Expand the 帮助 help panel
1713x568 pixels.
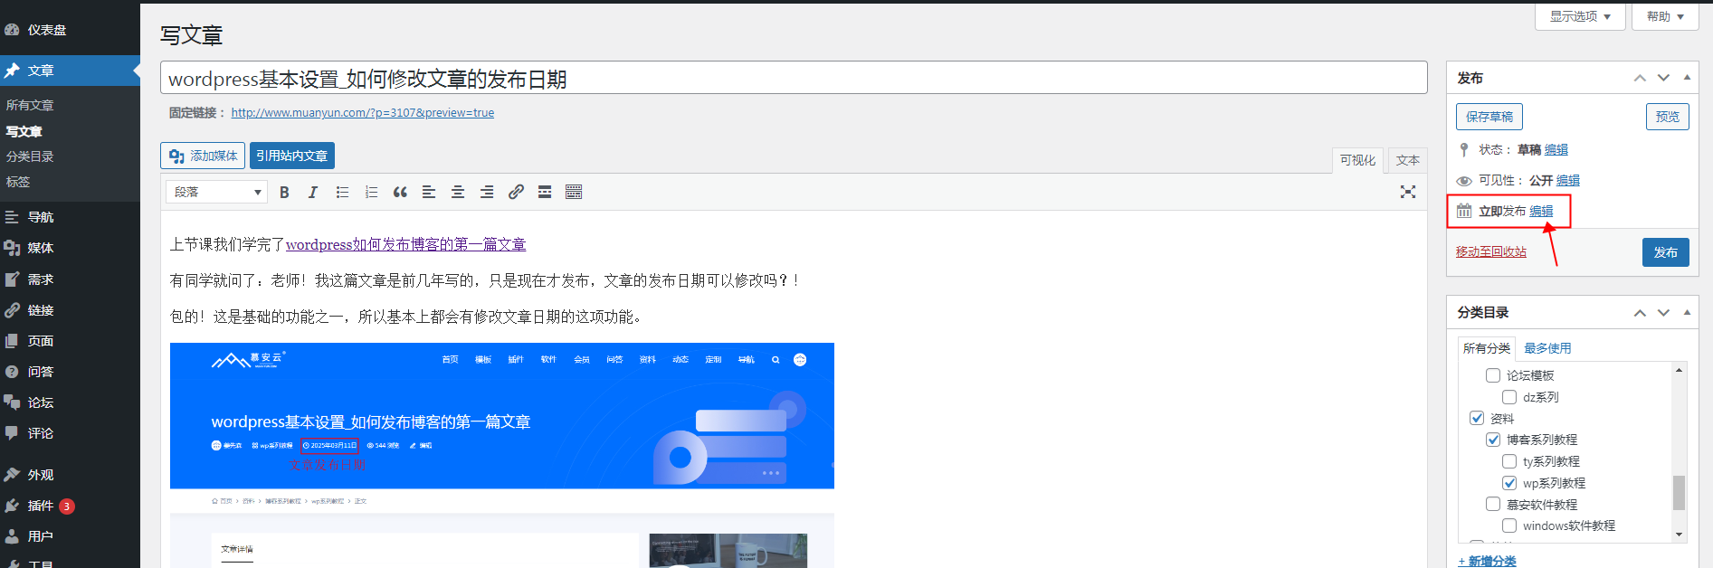tap(1665, 16)
